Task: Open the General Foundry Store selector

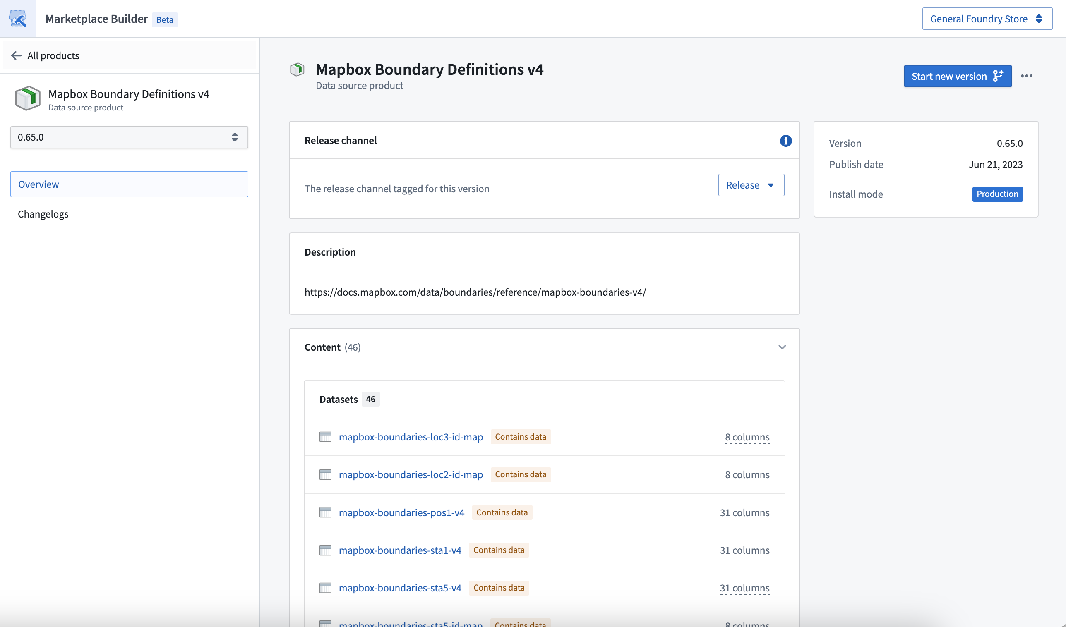Action: tap(987, 19)
